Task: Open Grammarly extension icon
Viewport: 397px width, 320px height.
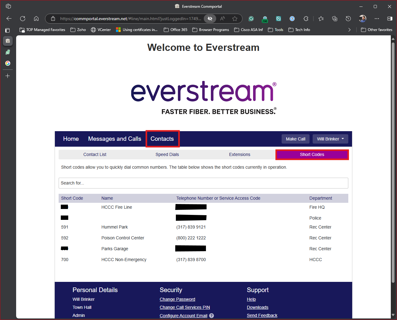Action: 251,19
